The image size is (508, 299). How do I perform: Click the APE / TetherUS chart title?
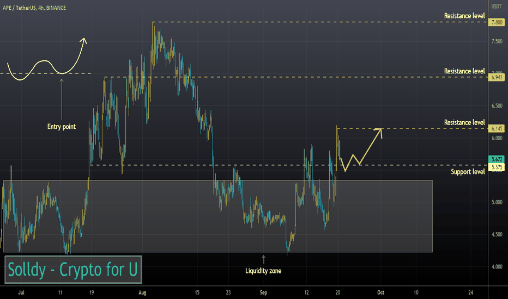(34, 8)
